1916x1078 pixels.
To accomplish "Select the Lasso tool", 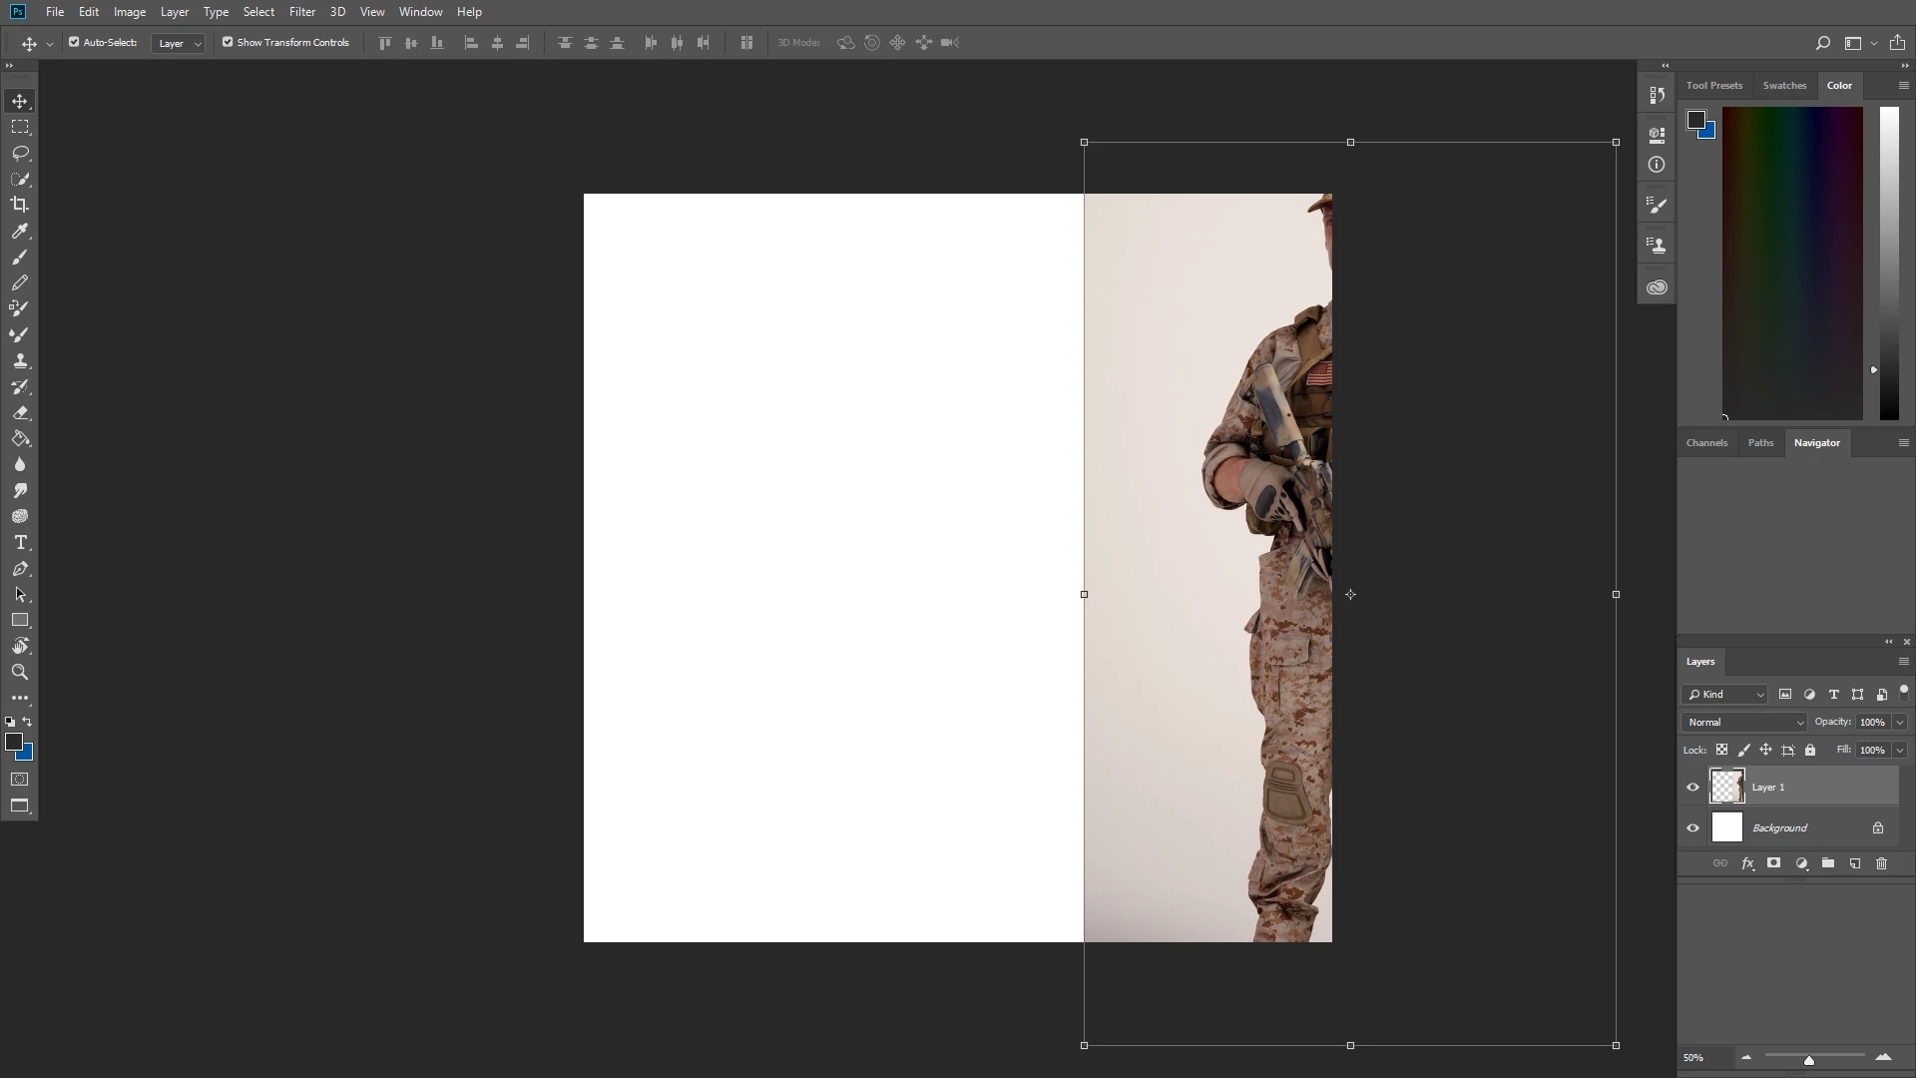I will point(20,153).
